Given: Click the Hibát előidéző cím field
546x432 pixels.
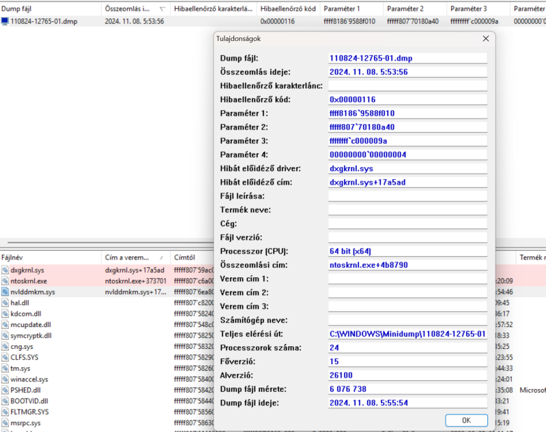Looking at the screenshot, I should [x=407, y=183].
